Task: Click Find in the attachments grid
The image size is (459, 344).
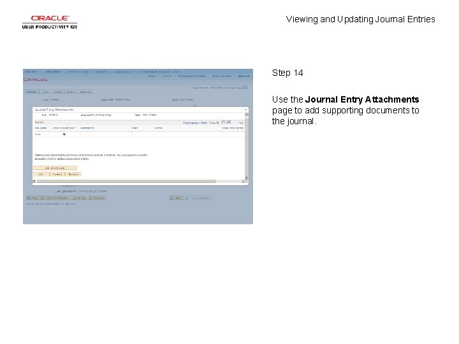Action: coord(204,123)
